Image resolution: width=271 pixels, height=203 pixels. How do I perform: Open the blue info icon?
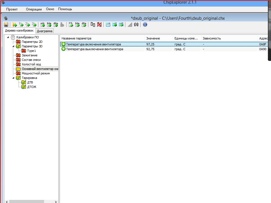(x=145, y=25)
